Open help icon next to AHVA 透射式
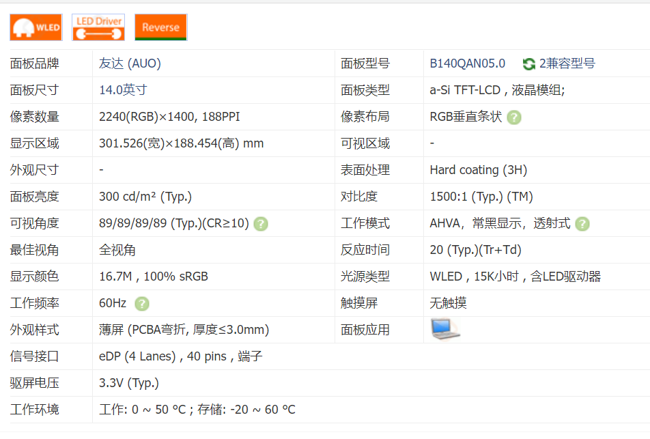 (x=582, y=224)
